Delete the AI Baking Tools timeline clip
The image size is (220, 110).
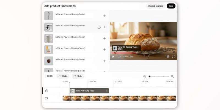point(106,91)
